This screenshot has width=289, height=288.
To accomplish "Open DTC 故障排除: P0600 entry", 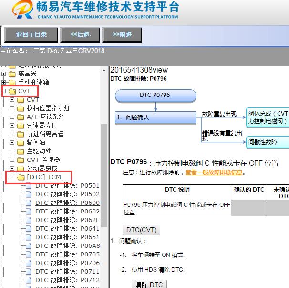I will (67, 203).
